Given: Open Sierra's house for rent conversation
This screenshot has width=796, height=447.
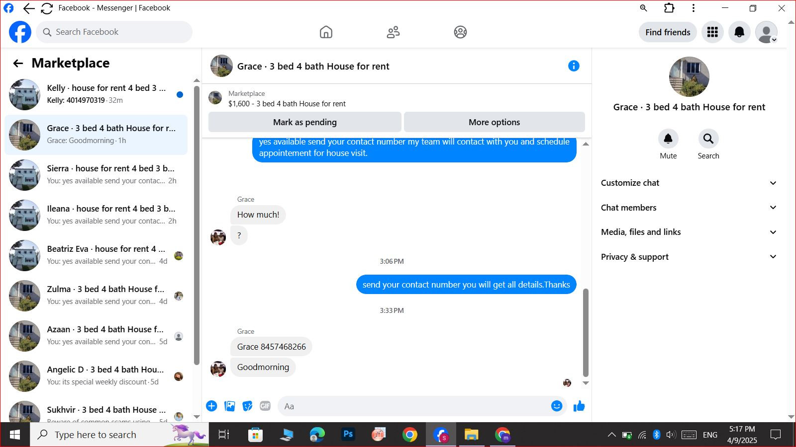Looking at the screenshot, I should click(x=96, y=175).
